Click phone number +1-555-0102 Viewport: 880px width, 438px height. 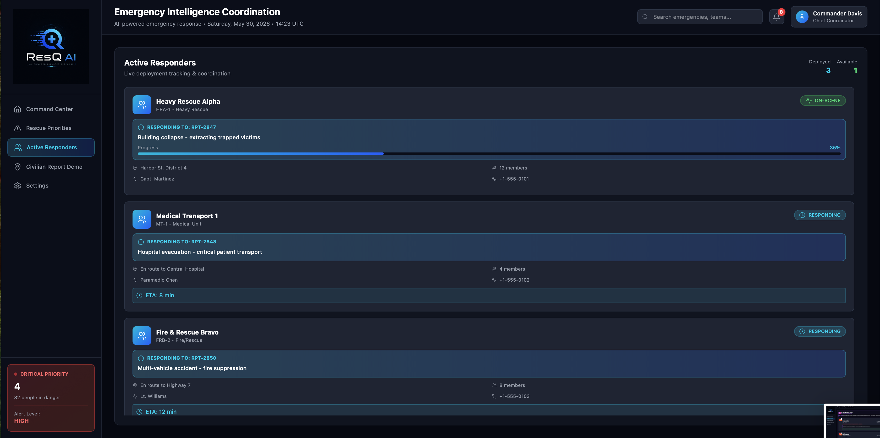click(514, 280)
